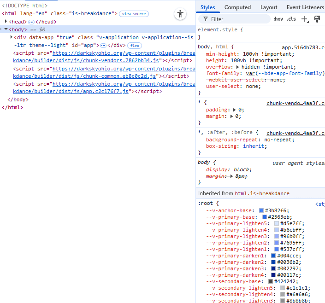Expand the margin 0 shorthand arrow

click(x=232, y=117)
